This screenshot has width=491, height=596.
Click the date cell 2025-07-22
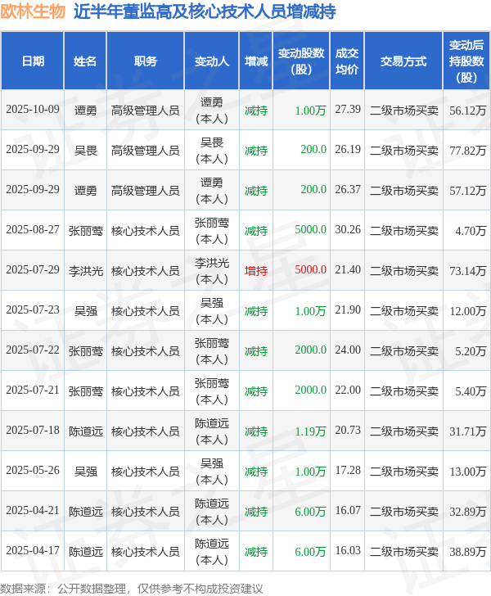[33, 350]
